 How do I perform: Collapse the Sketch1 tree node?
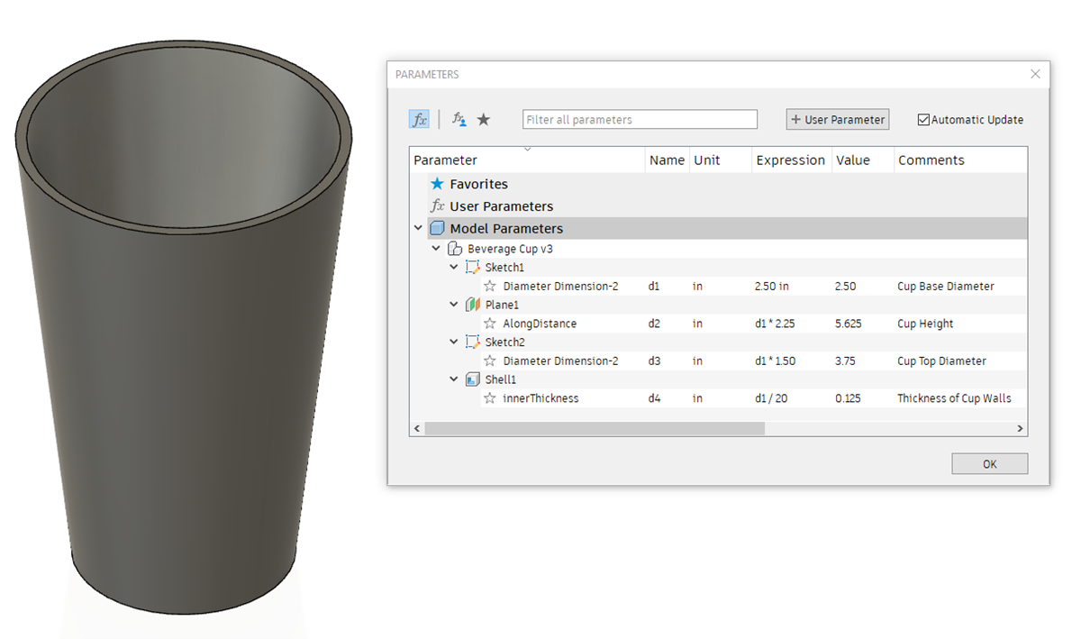[x=454, y=268]
